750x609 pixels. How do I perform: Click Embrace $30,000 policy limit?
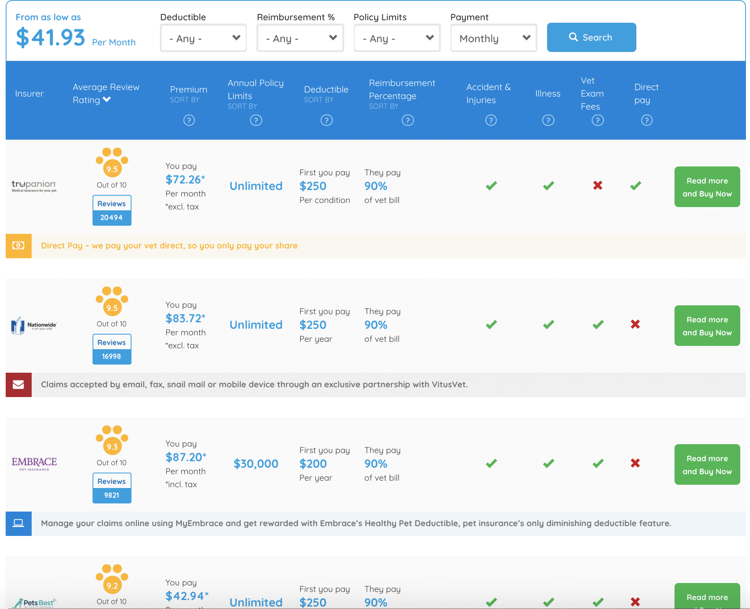tap(256, 464)
